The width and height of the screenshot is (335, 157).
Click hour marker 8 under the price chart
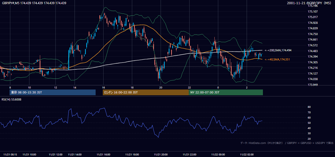(x=10, y=87)
